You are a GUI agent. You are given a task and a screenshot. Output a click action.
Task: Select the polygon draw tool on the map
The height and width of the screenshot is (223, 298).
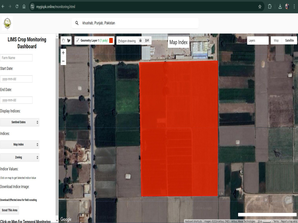[69, 40]
